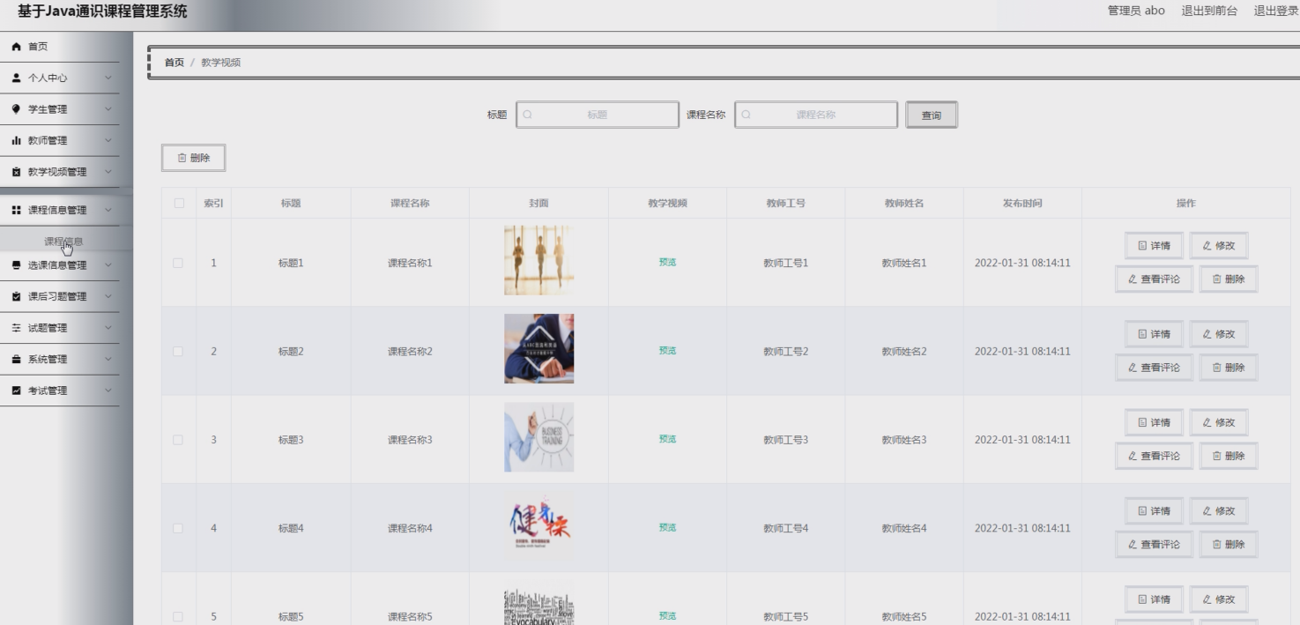This screenshot has height=625, width=1300.
Task: Click the 课程名称3 table cell
Action: coord(410,440)
